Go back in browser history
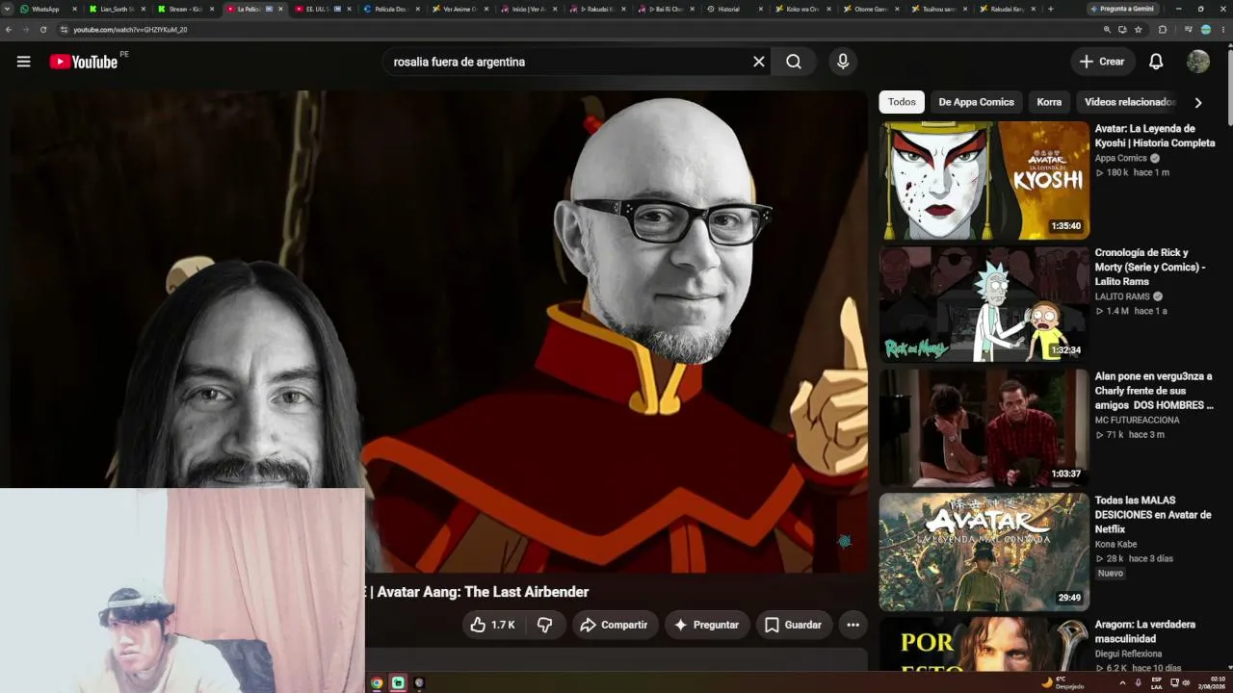Image resolution: width=1233 pixels, height=693 pixels. click(x=9, y=30)
